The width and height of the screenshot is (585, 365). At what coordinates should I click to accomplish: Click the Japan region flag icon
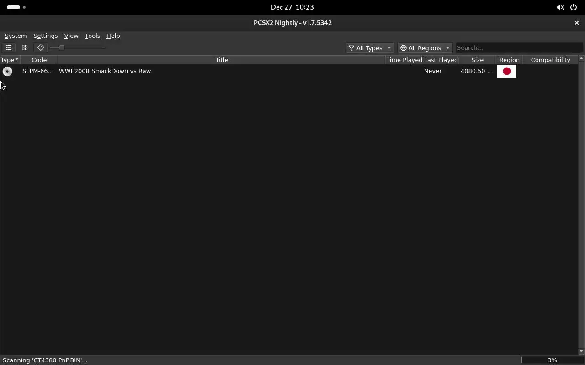point(507,71)
